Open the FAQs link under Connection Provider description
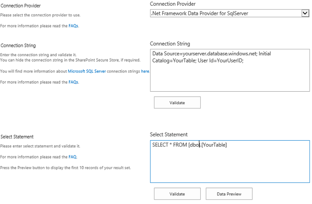 [x=73, y=26]
